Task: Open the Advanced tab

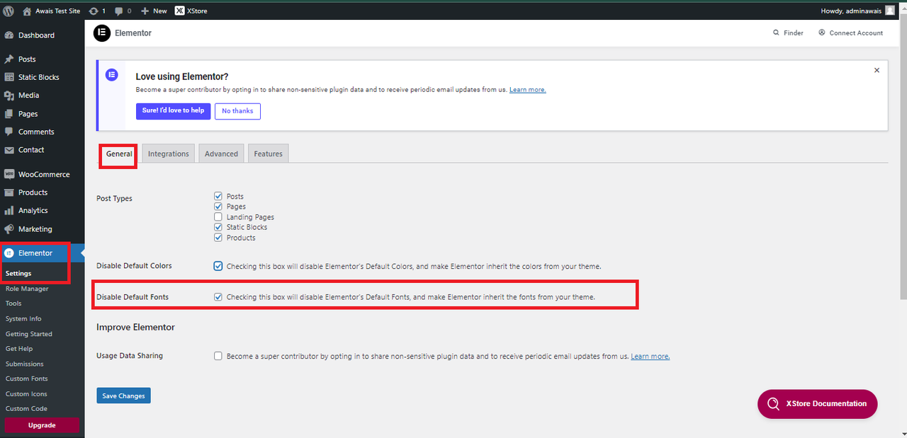Action: point(221,154)
